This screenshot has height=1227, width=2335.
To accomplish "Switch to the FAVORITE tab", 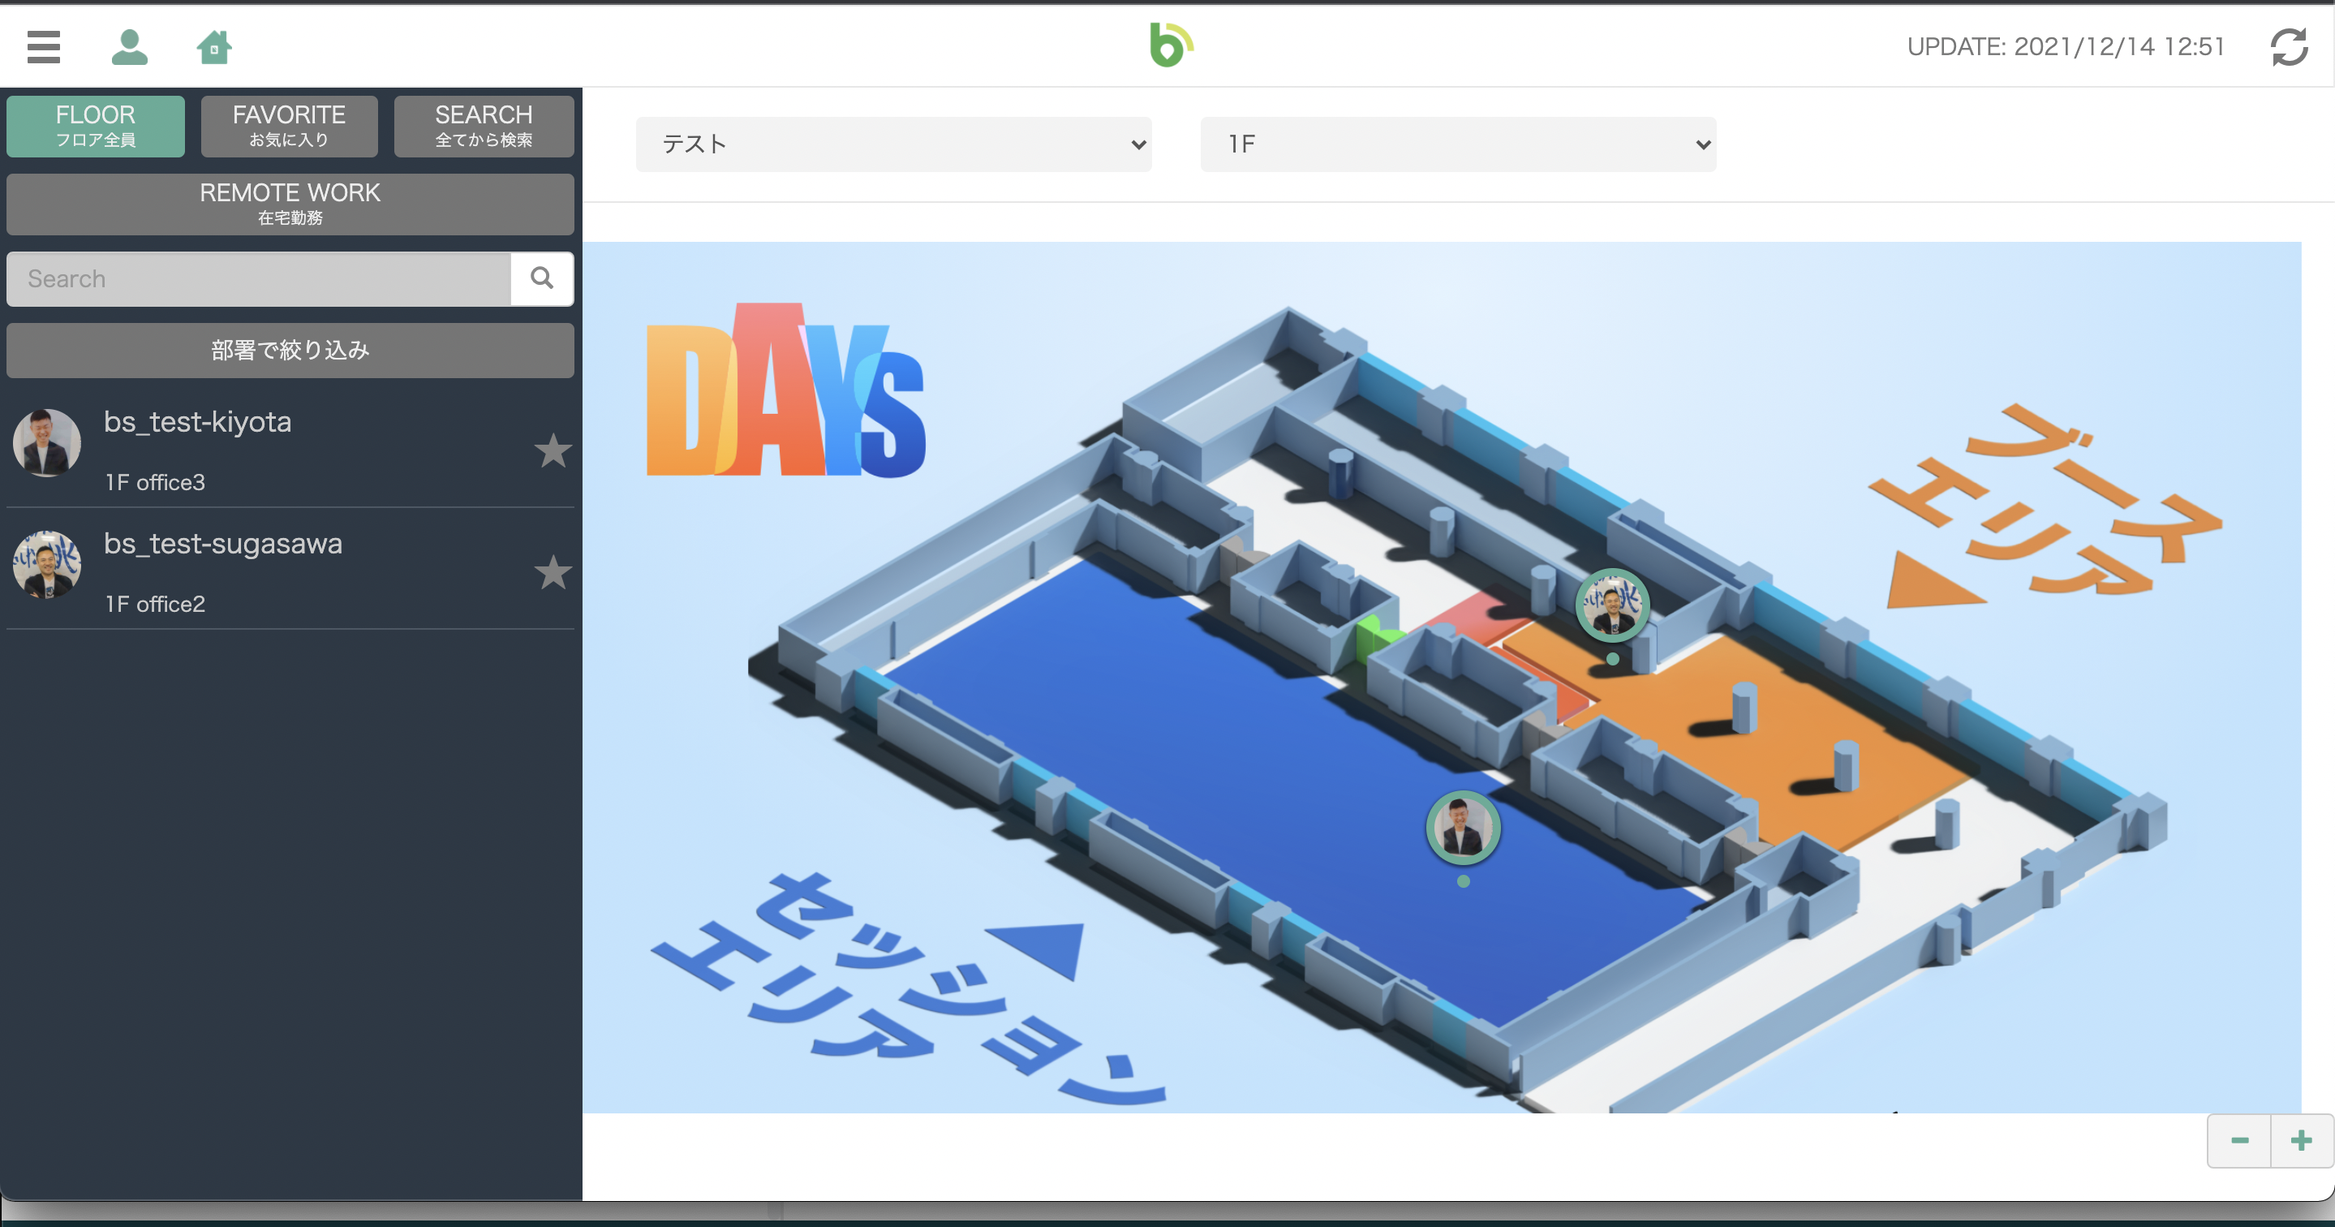I will point(289,126).
